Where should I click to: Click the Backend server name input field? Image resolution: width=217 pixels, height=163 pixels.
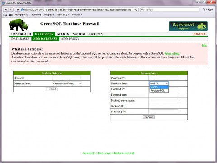pos(164,100)
